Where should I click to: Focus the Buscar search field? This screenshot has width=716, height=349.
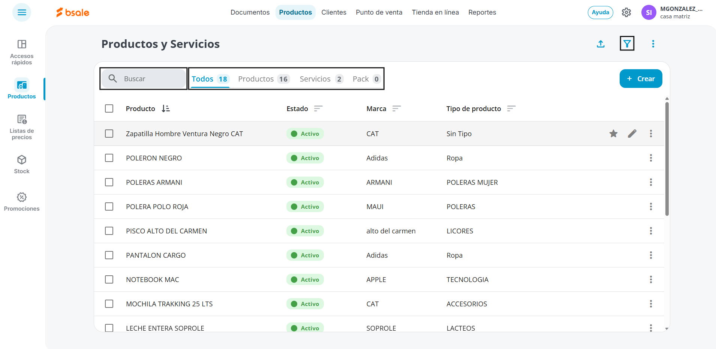pos(144,79)
